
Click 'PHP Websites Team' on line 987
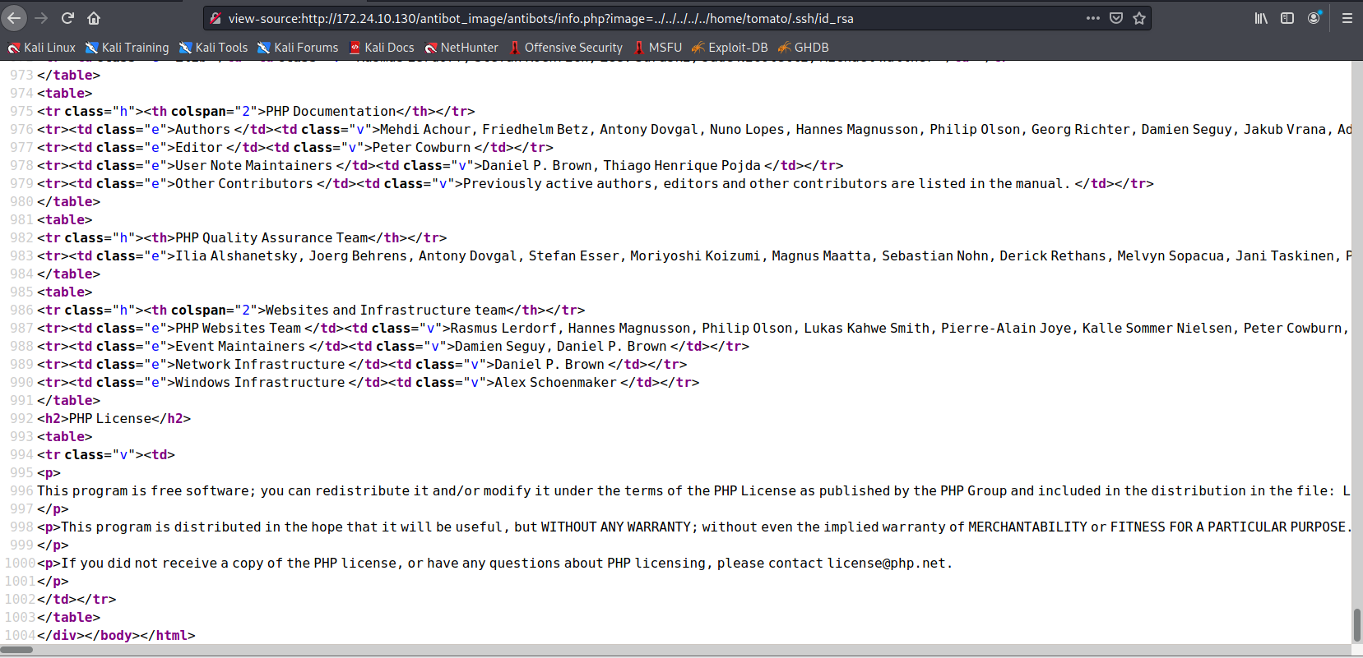pos(239,328)
